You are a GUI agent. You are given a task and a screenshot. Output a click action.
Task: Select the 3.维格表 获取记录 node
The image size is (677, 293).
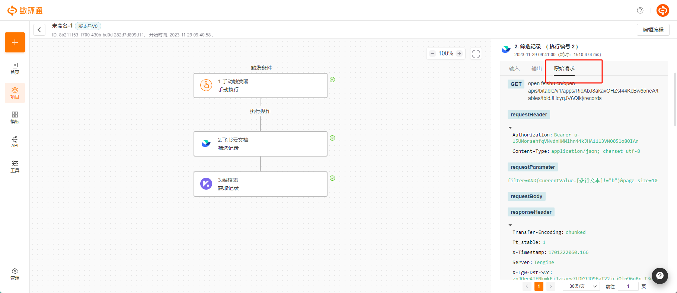click(x=261, y=184)
